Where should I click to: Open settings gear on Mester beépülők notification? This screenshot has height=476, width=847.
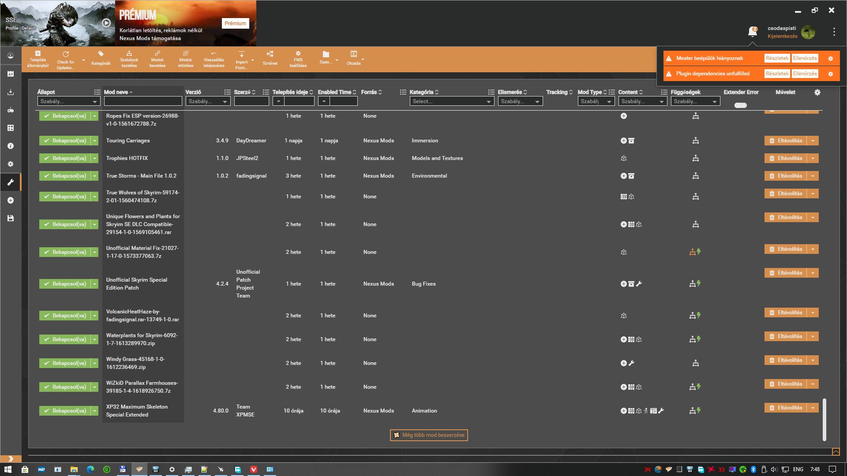click(830, 58)
